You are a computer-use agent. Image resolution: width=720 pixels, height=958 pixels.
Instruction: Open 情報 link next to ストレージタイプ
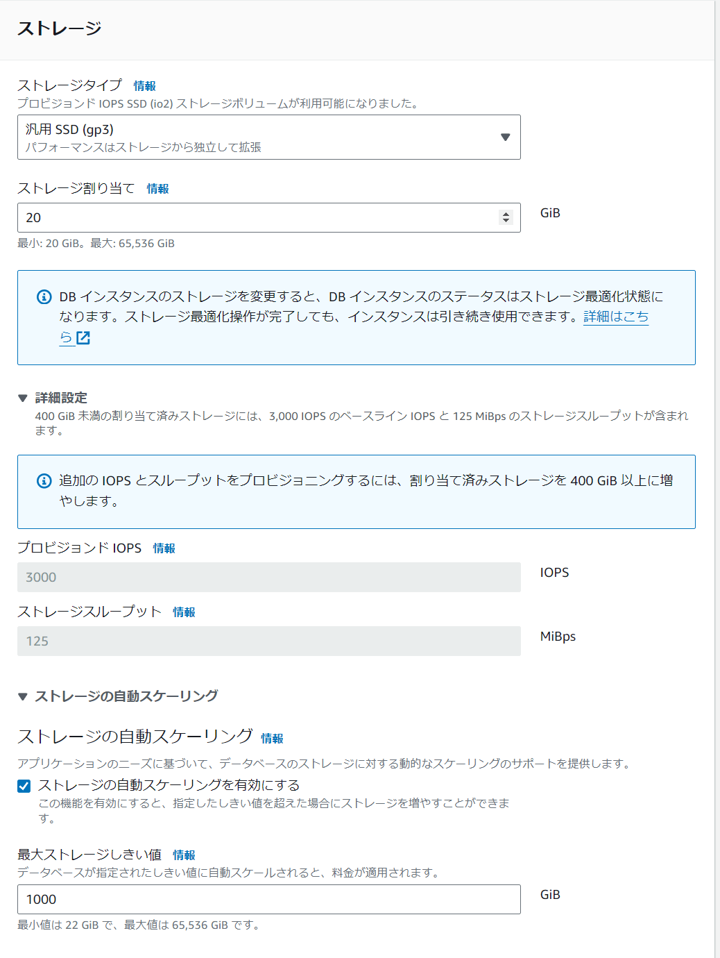pyautogui.click(x=144, y=86)
